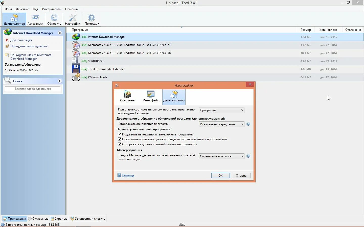Image resolution: width=364 pixels, height=227 pixels.
Task: Open the Program Files (x86) install folder link
Action: tap(31, 57)
